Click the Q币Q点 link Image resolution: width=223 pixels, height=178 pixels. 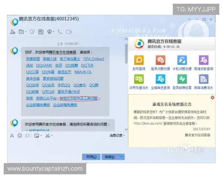(48, 92)
